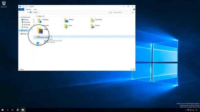Screen dimensions: 200x112
Task: Open the Recycle Bin on the desktop
Action: [x=4, y=4]
